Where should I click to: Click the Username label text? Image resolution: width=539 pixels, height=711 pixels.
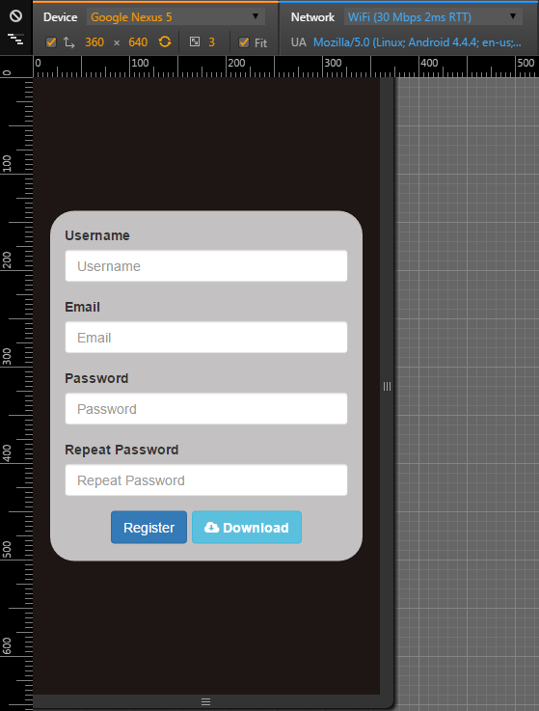(x=97, y=235)
